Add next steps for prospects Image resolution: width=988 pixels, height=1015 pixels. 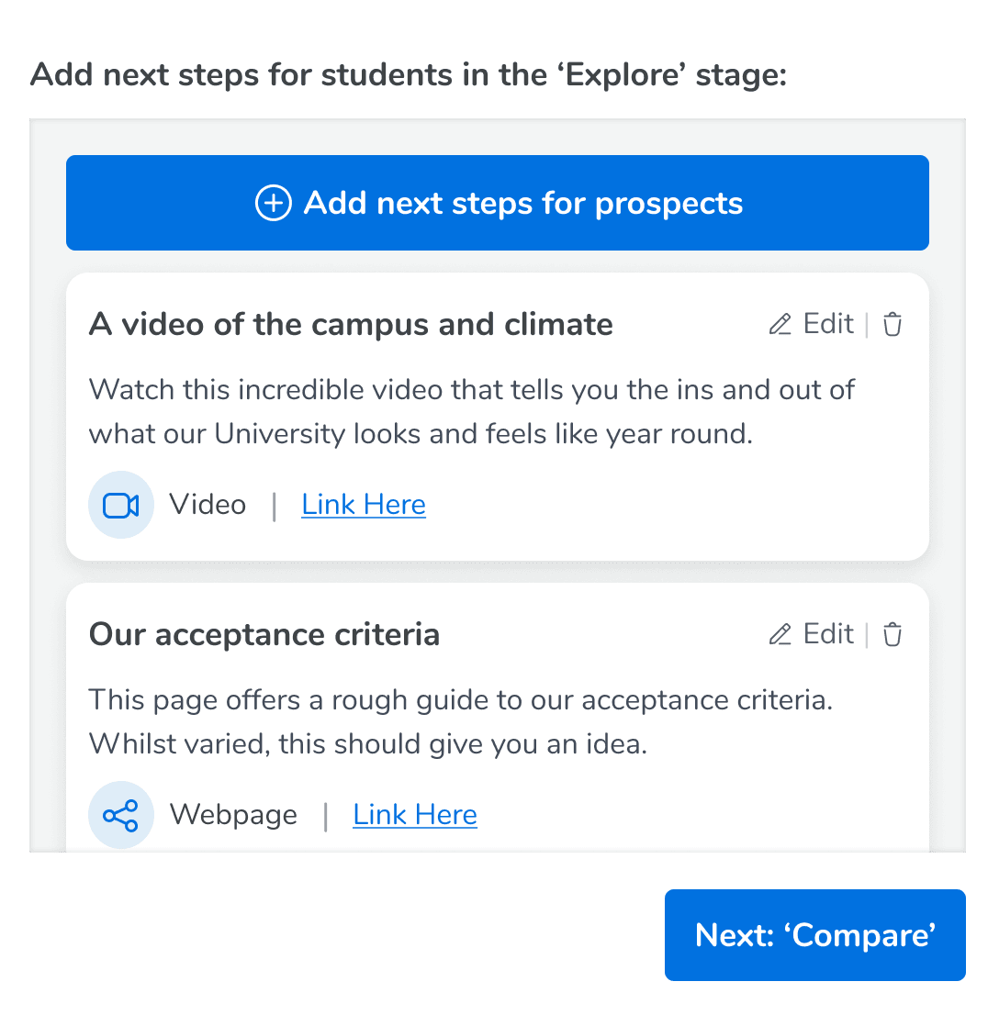pyautogui.click(x=498, y=203)
